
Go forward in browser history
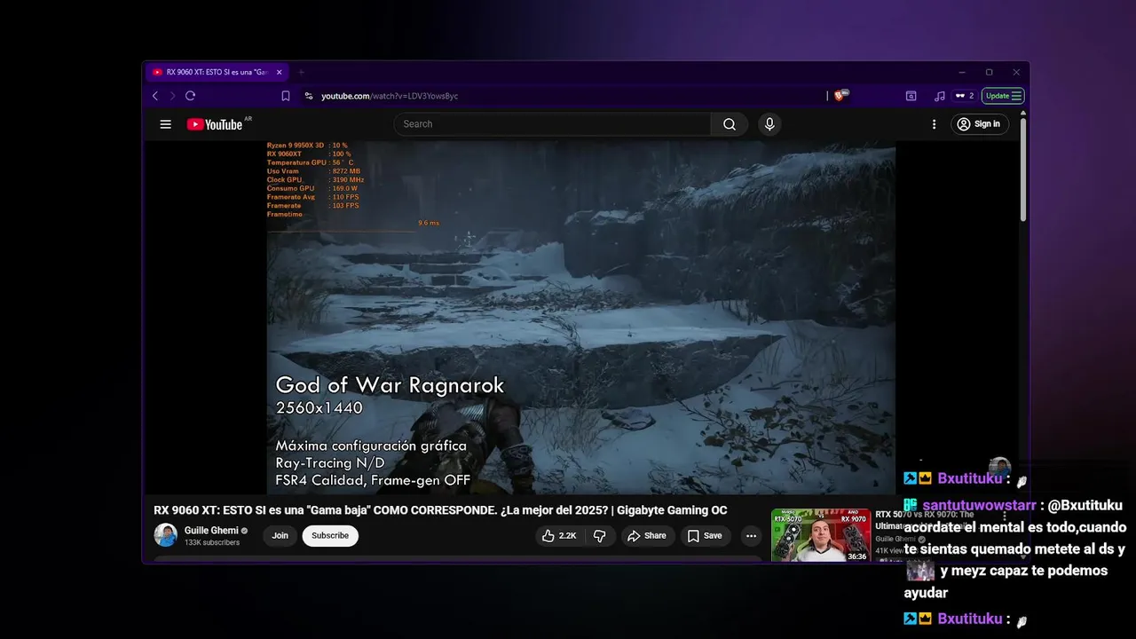click(172, 96)
